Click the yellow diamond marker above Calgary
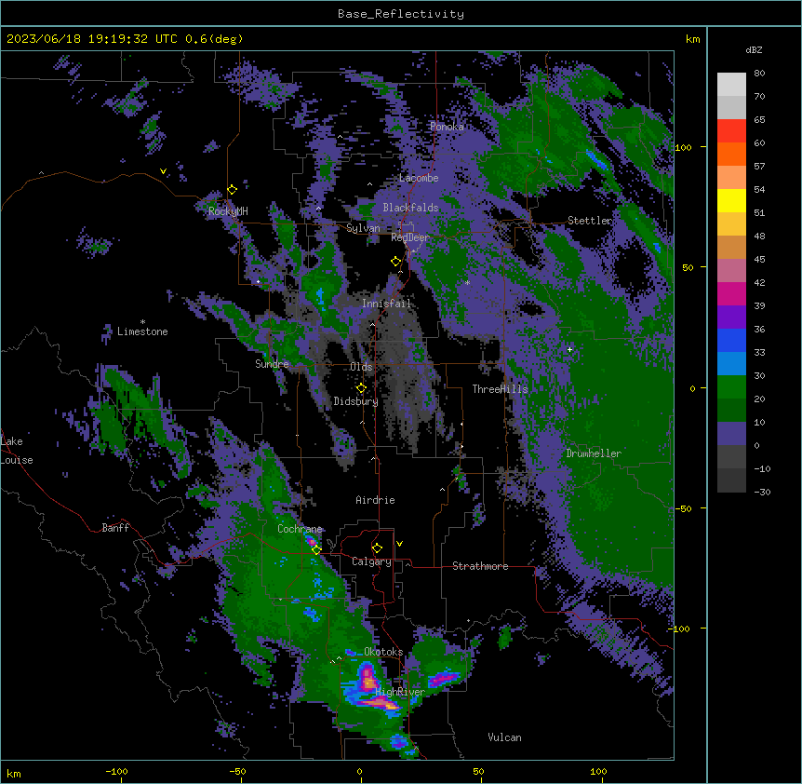The width and height of the screenshot is (802, 784). click(x=377, y=548)
